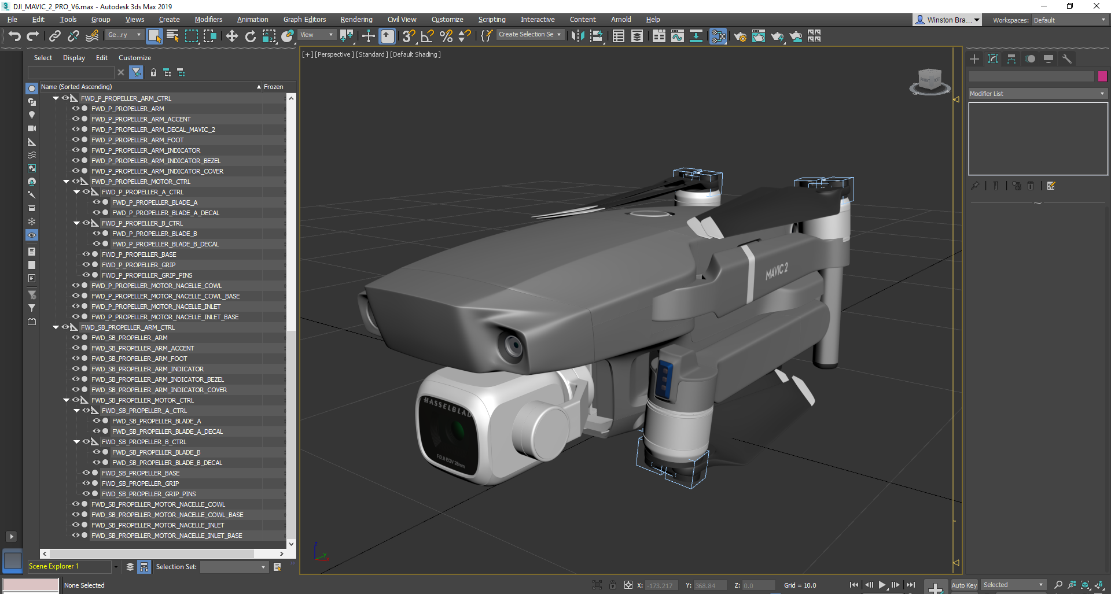This screenshot has width=1111, height=594.
Task: Open the Utilities wrench panel icon
Action: tap(1067, 59)
